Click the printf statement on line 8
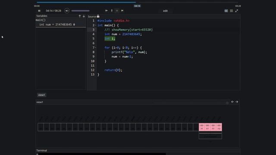Screen dimensions: 276x155 (x=129, y=52)
